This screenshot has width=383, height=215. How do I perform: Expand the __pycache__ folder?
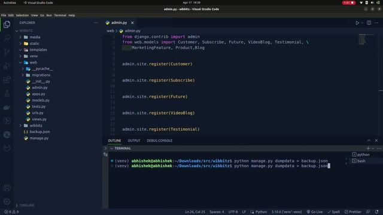point(42,69)
